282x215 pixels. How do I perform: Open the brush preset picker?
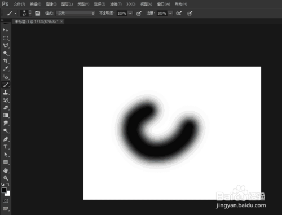coord(26,13)
